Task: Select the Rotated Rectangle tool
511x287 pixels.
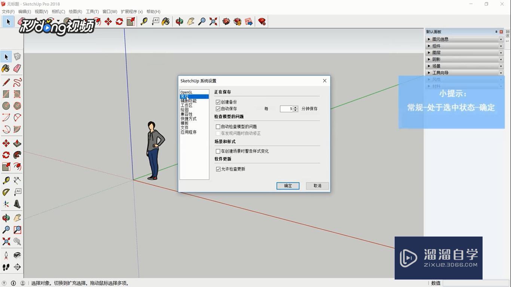Action: pyautogui.click(x=17, y=94)
